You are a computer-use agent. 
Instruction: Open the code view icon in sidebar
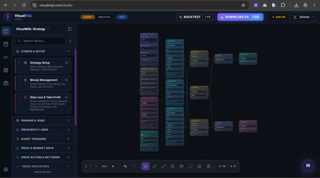click(x=6, y=57)
